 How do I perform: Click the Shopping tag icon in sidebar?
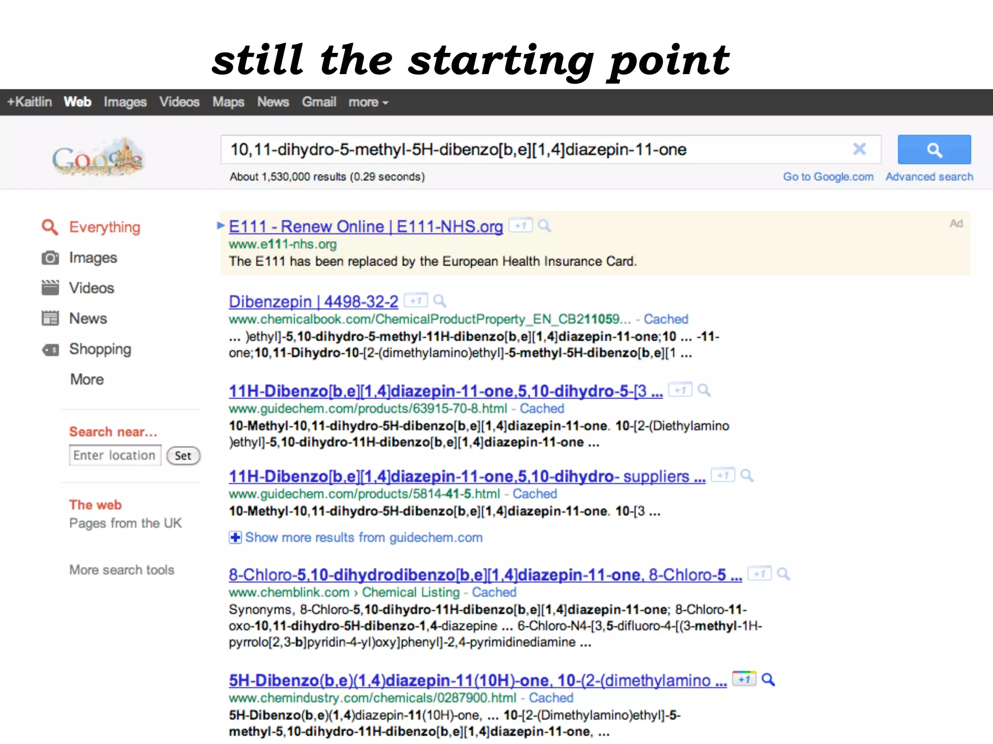(50, 349)
